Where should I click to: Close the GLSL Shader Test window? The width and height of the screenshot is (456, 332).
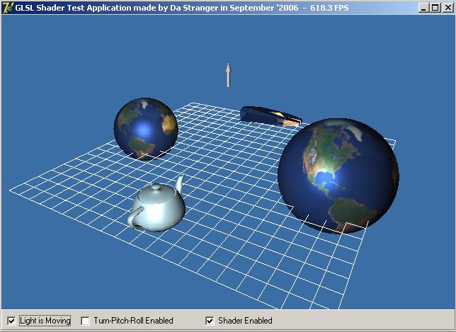point(448,8)
